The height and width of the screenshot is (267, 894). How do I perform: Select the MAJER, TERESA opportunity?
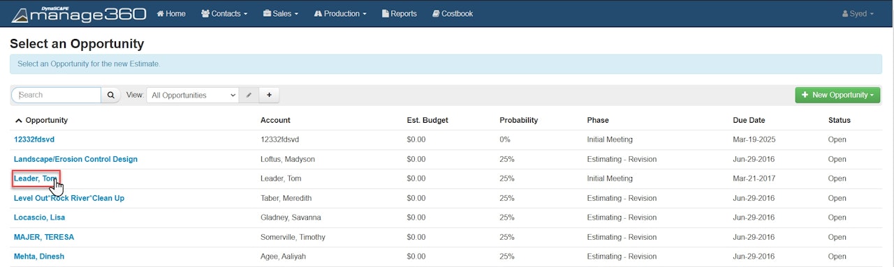(44, 237)
